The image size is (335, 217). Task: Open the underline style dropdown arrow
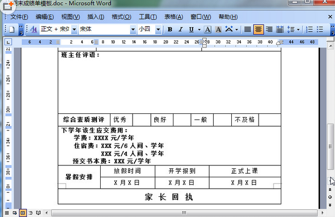pos(199,29)
